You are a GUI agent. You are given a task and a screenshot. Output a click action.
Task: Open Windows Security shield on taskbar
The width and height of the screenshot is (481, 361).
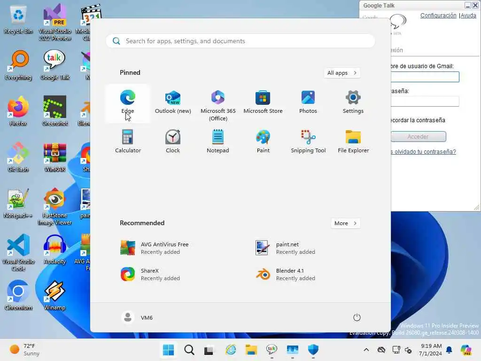[x=313, y=350]
